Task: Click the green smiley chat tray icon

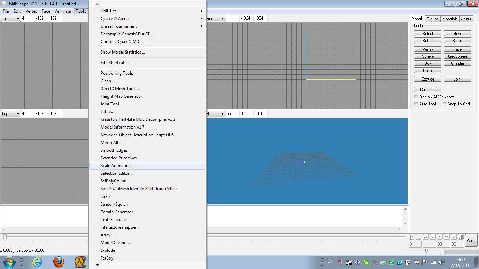Action: click(x=366, y=262)
